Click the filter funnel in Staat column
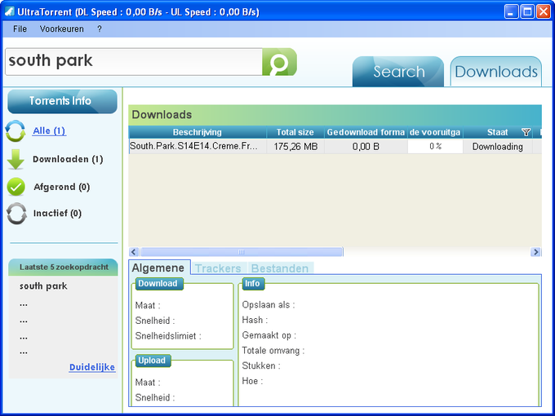Image resolution: width=555 pixels, height=416 pixels. click(526, 132)
